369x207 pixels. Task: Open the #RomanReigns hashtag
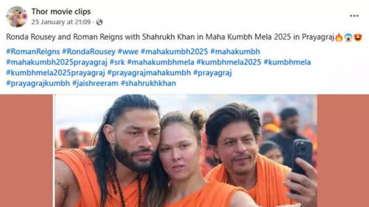click(x=33, y=51)
